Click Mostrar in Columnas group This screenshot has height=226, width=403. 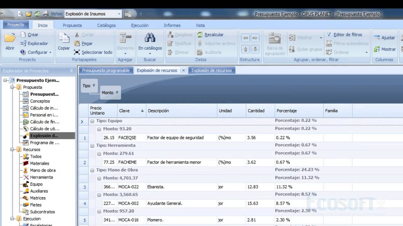pos(385,49)
